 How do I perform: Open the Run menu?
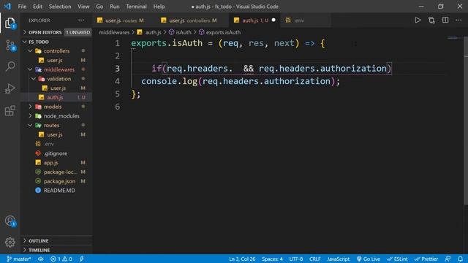tap(115, 7)
